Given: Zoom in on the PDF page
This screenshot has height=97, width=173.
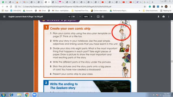Looking at the screenshot, I should tap(91, 17).
